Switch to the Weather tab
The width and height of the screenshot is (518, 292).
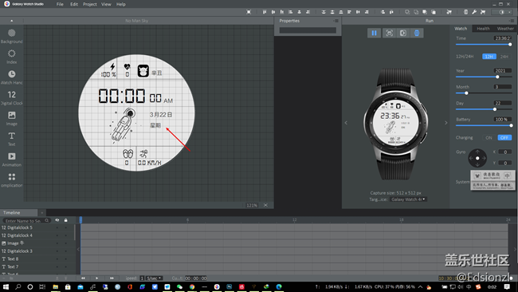pos(505,29)
